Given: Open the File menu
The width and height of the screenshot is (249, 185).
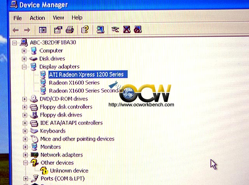Looking at the screenshot, I should tap(18, 18).
